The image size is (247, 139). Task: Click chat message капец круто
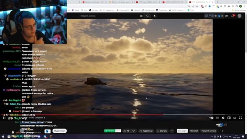point(28,86)
